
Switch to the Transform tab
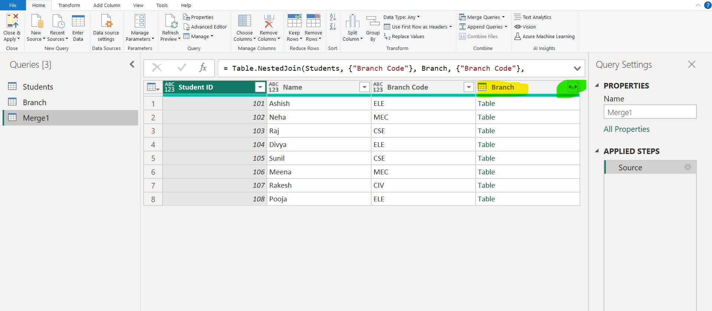point(69,5)
